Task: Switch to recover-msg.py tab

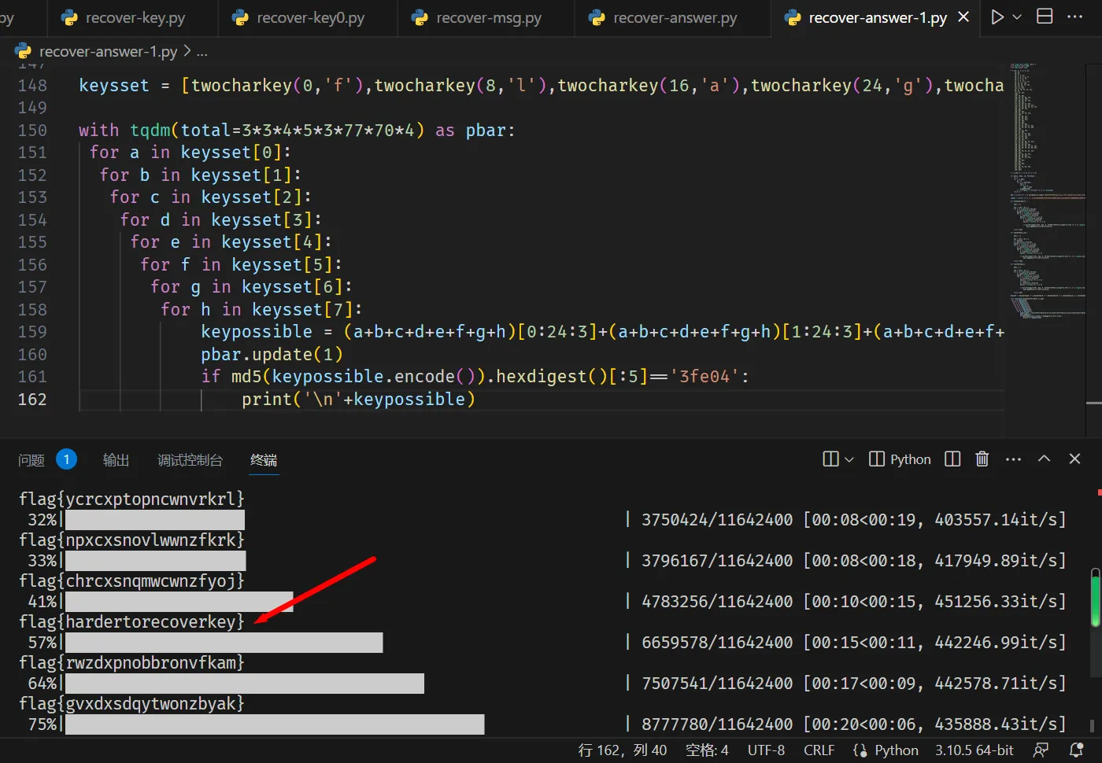Action: (488, 18)
